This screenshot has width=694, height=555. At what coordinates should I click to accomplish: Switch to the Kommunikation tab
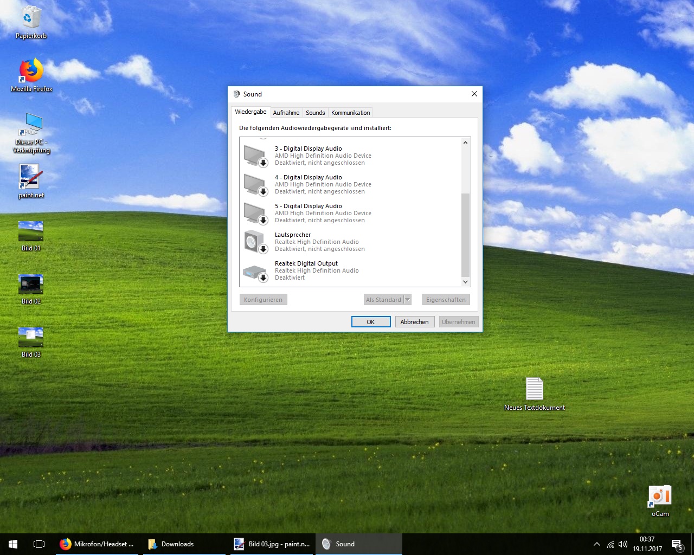351,113
